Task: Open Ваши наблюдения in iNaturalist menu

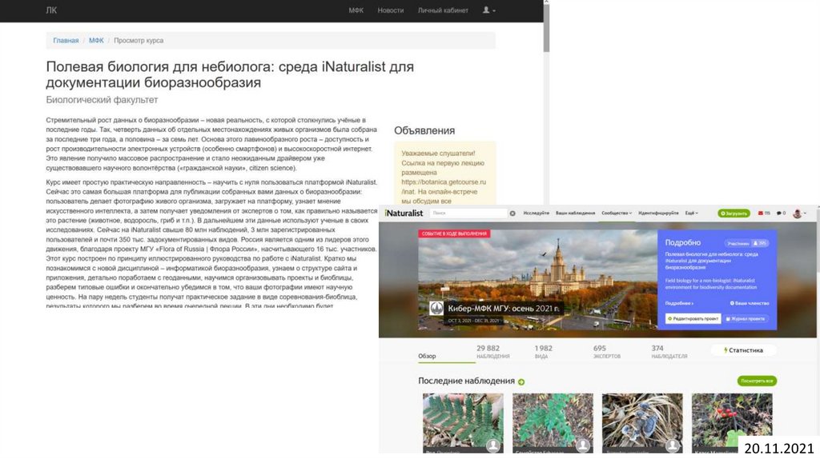Action: (575, 213)
